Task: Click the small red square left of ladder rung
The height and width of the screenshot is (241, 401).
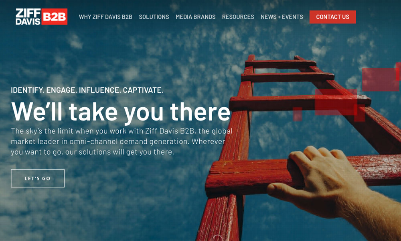Action: 298,114
